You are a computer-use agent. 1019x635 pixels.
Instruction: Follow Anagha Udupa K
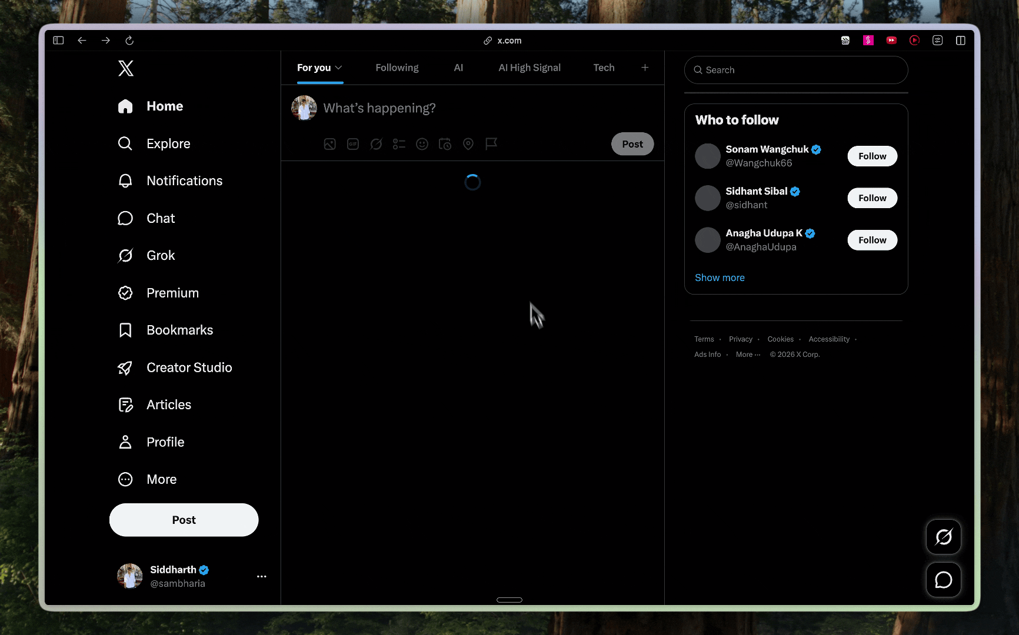(x=872, y=240)
